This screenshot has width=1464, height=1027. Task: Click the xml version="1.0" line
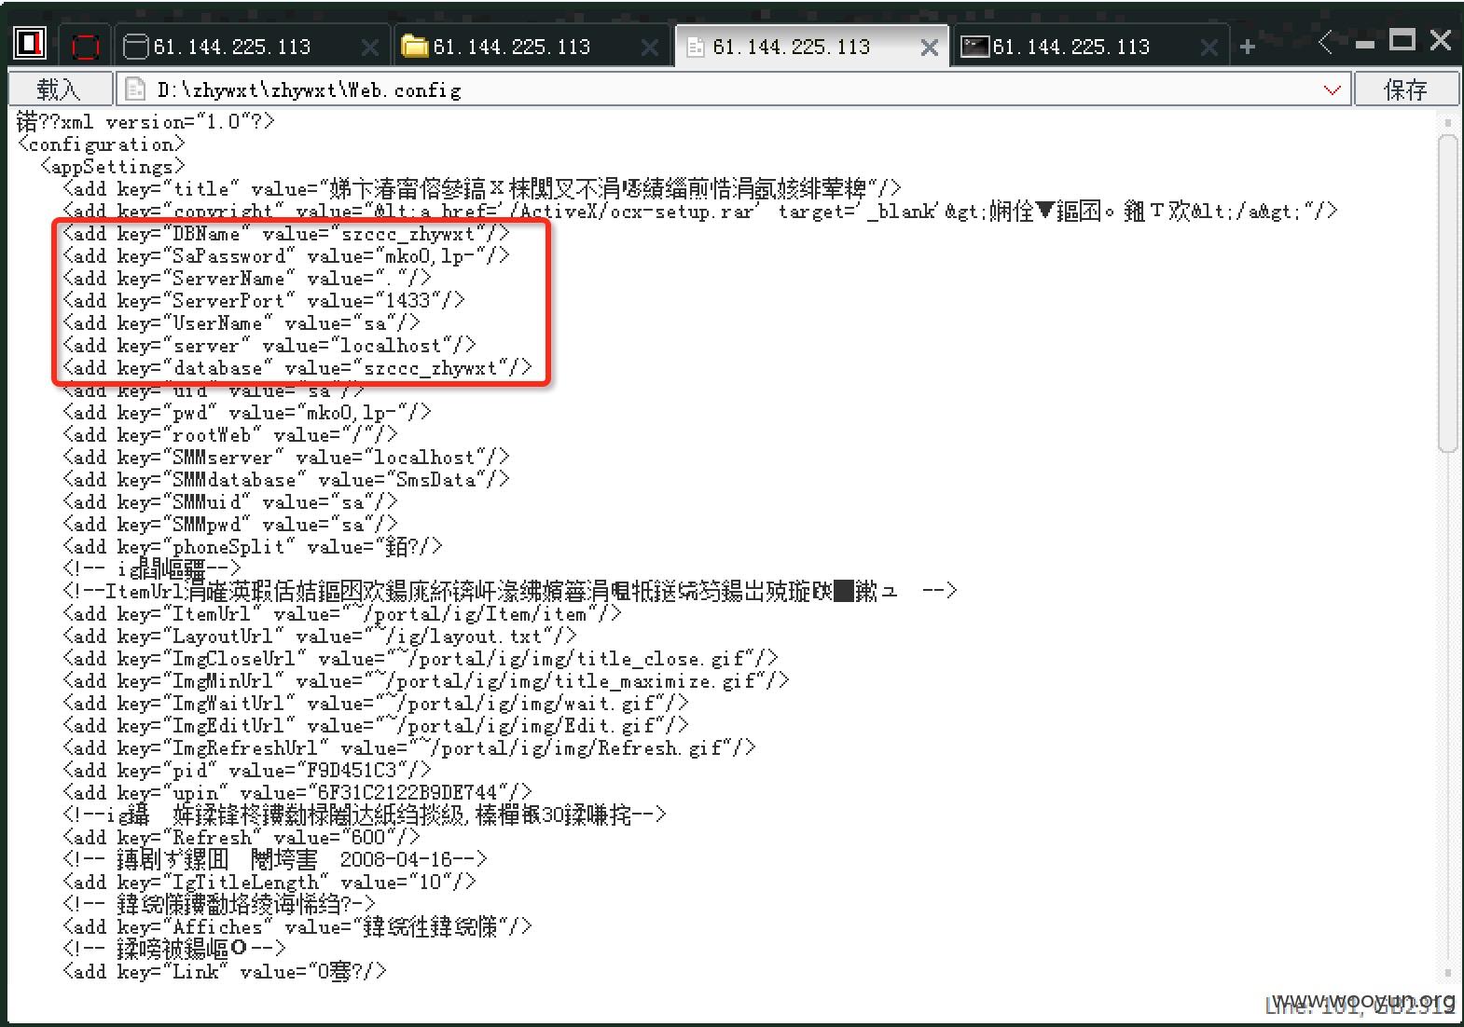pos(145,122)
